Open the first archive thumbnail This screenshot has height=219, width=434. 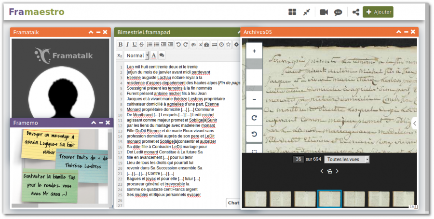click(x=256, y=199)
